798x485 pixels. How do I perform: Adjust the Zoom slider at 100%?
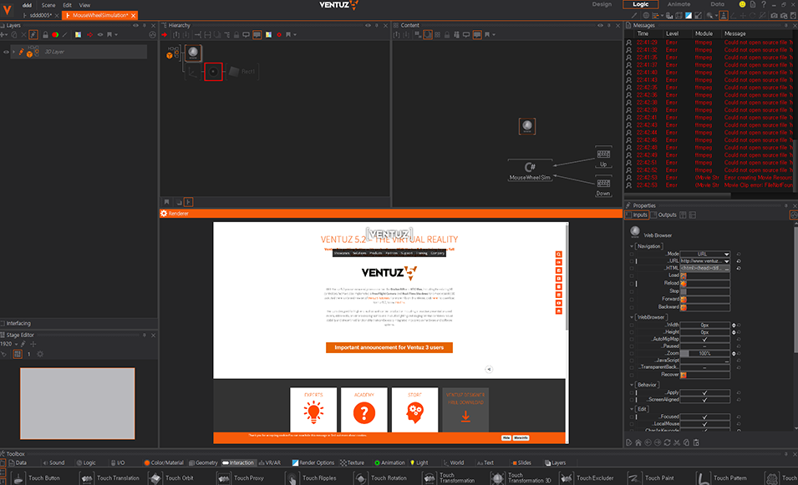click(704, 353)
